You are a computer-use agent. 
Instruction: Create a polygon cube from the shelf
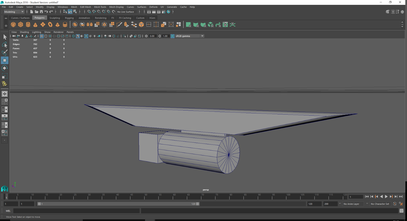21,25
